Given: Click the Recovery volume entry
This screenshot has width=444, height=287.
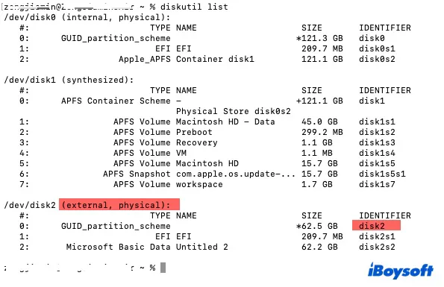Looking at the screenshot, I should pos(196,142).
